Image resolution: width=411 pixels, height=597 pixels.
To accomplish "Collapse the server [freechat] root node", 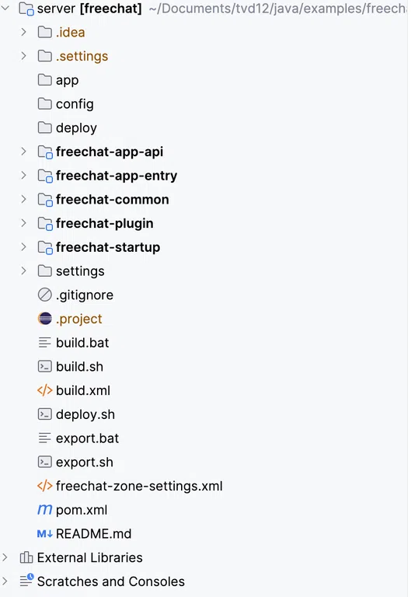I will point(5,8).
